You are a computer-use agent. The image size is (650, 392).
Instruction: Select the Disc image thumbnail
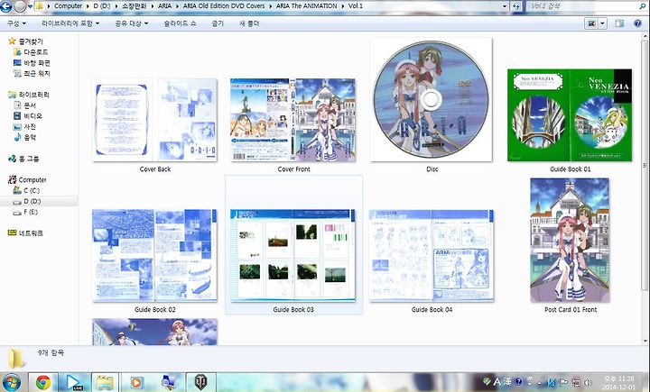(432, 100)
